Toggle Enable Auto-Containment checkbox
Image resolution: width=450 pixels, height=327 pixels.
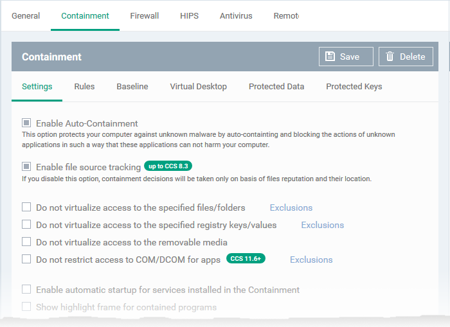tap(26, 123)
